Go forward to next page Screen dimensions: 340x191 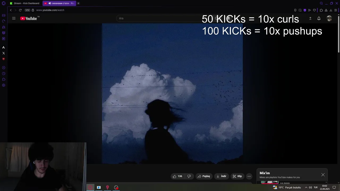coord(15,10)
